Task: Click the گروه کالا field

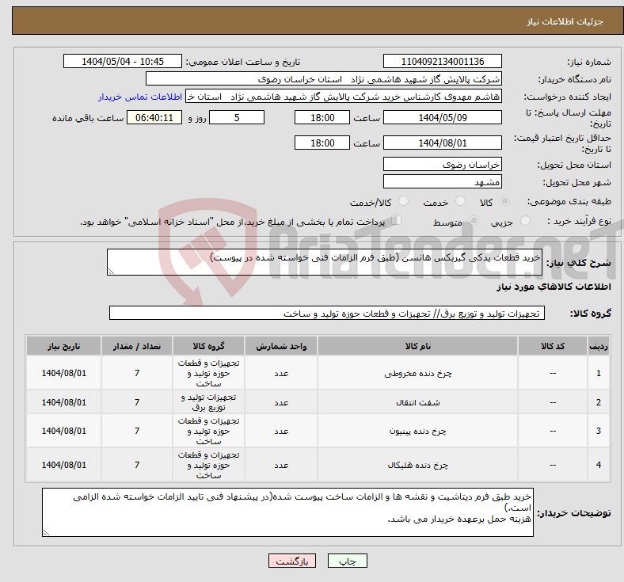Action: [x=327, y=313]
